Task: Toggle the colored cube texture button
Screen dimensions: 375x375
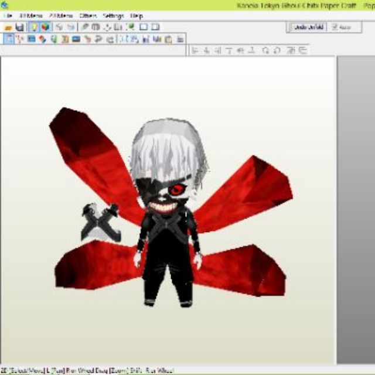Action: point(46,27)
